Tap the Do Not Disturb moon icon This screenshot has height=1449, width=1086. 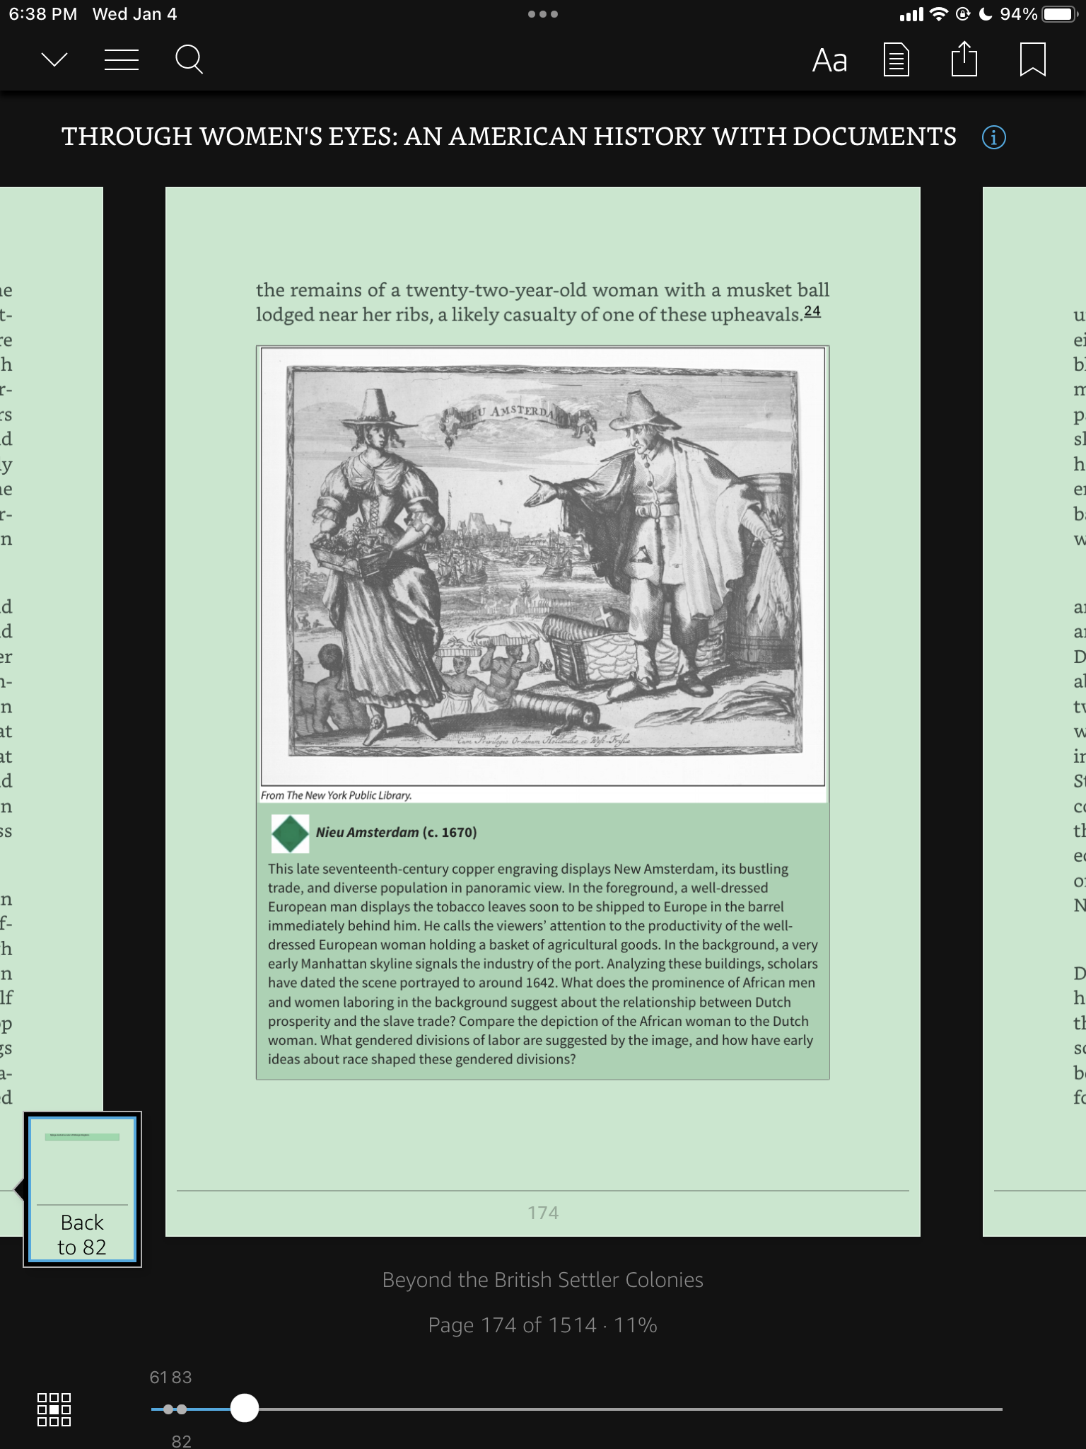click(986, 14)
